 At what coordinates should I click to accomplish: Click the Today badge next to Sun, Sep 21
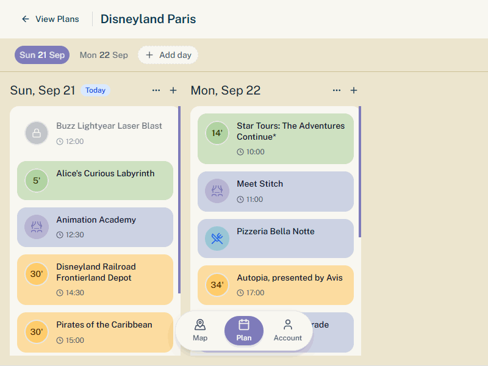click(95, 90)
